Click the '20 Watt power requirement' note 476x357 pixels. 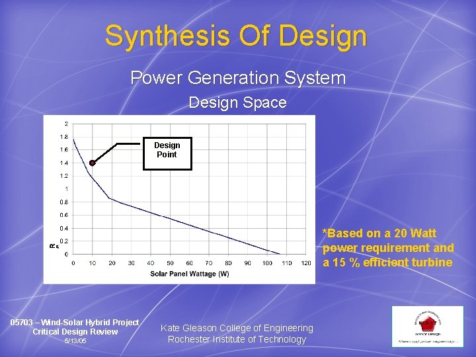coord(388,248)
